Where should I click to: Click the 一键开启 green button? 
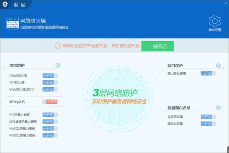[x=158, y=46]
